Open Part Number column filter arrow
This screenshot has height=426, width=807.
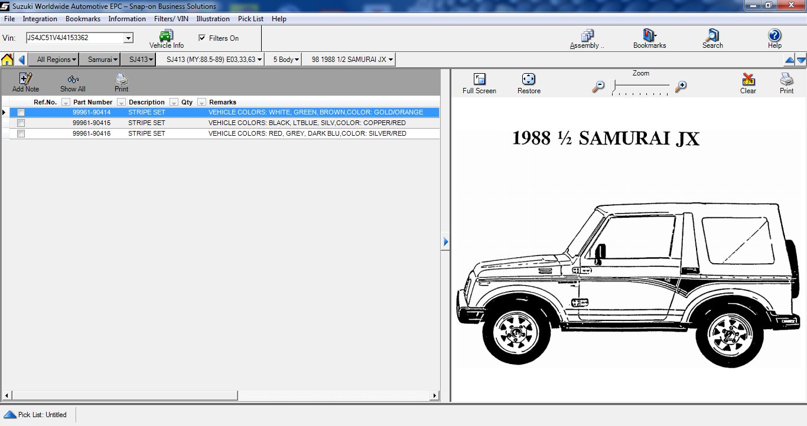[x=121, y=102]
